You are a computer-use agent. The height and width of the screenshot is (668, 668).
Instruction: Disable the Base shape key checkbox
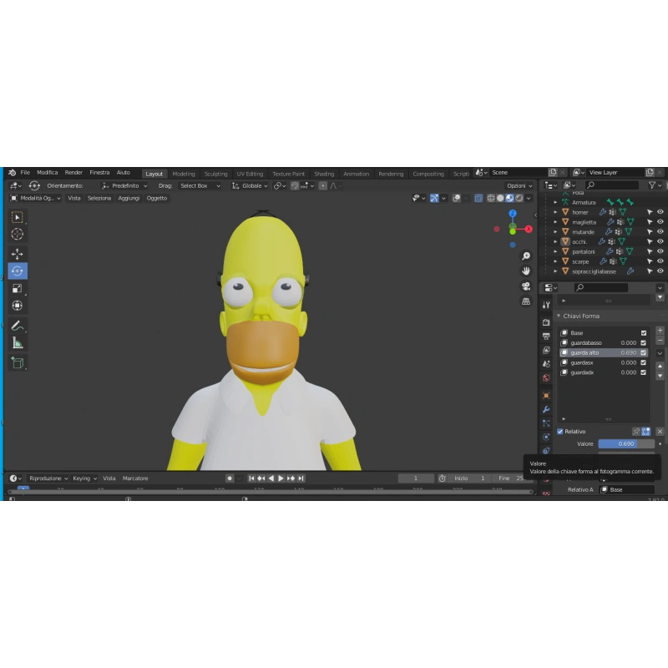(644, 332)
